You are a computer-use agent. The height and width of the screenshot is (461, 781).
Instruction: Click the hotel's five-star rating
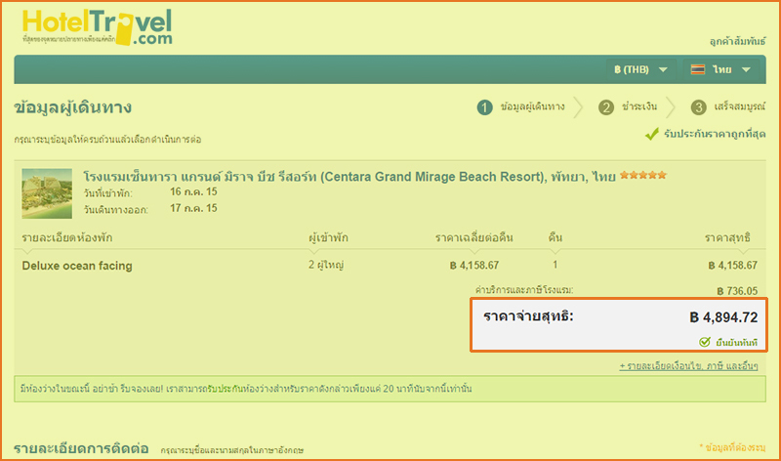pos(643,177)
